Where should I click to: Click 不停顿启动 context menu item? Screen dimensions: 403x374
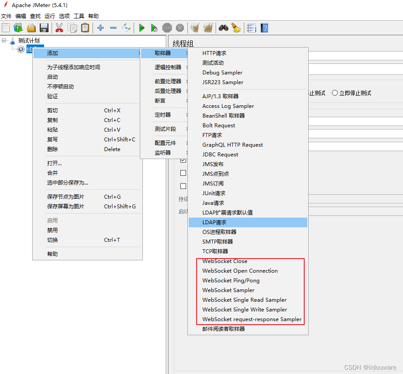point(87,87)
